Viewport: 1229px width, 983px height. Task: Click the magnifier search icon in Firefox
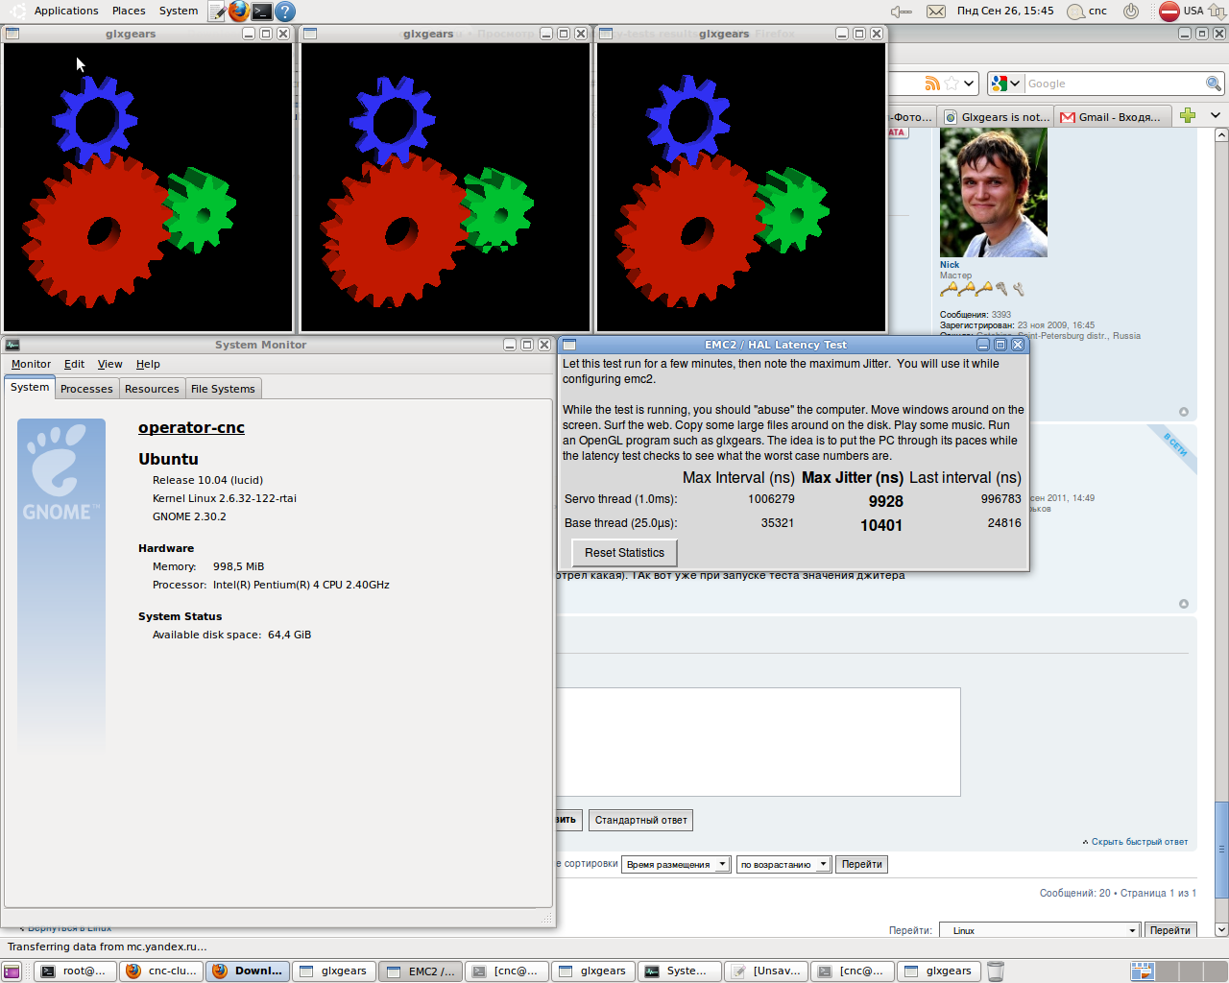point(1214,84)
